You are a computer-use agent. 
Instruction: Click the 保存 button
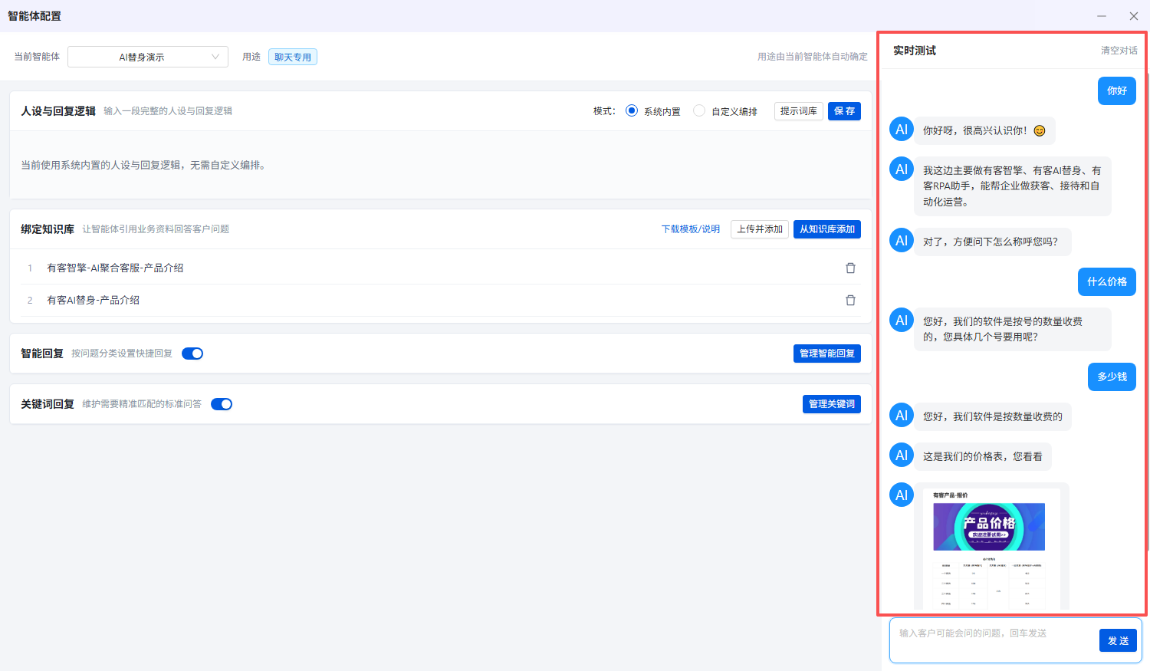[844, 111]
